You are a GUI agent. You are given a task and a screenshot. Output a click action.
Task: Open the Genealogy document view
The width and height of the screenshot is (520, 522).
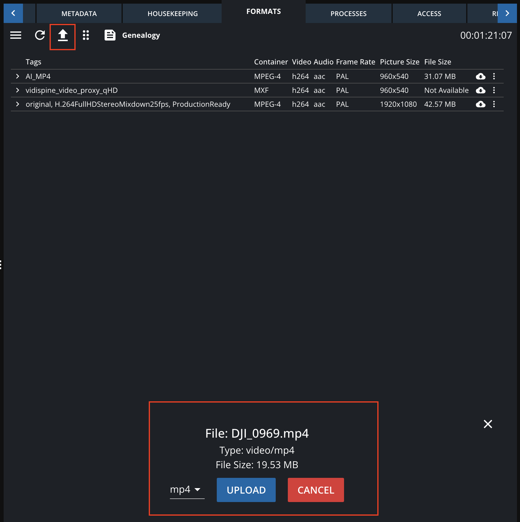point(109,35)
